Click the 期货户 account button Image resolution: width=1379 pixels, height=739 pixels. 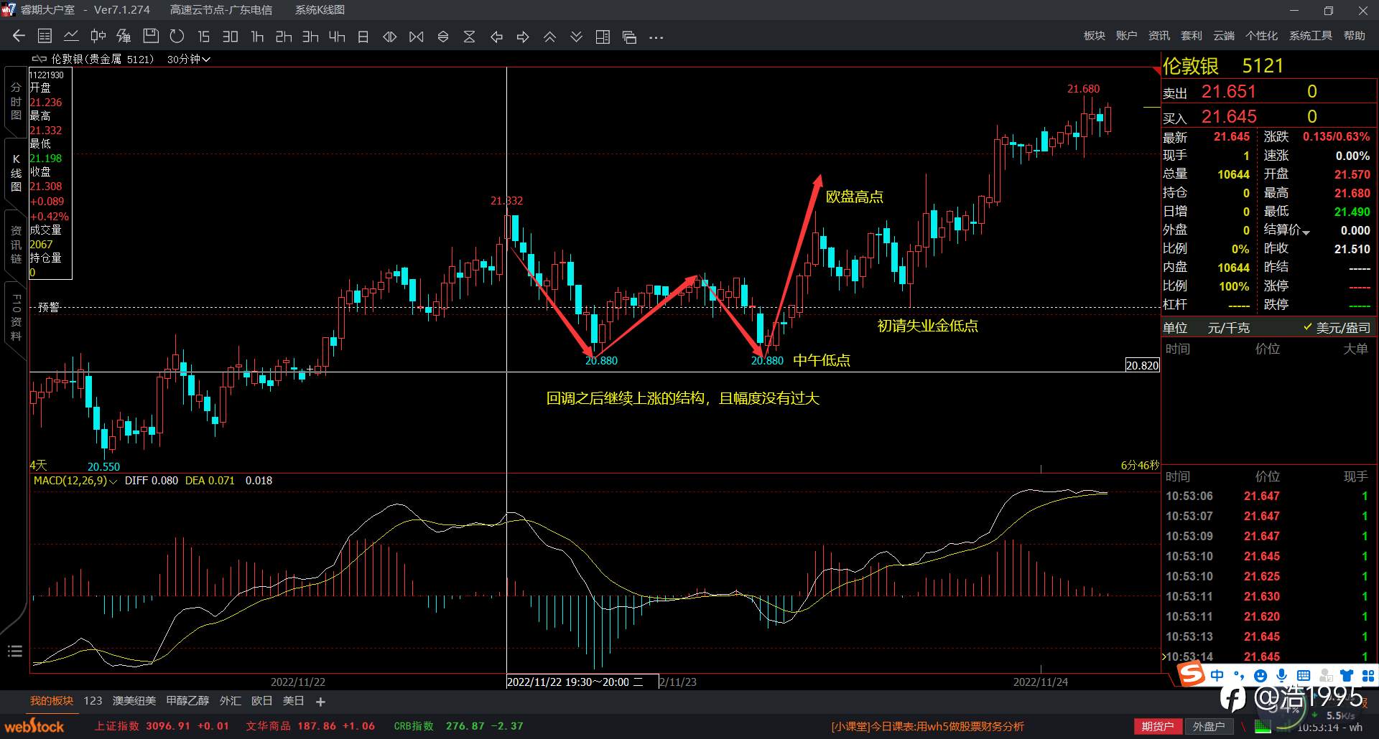(x=1157, y=727)
